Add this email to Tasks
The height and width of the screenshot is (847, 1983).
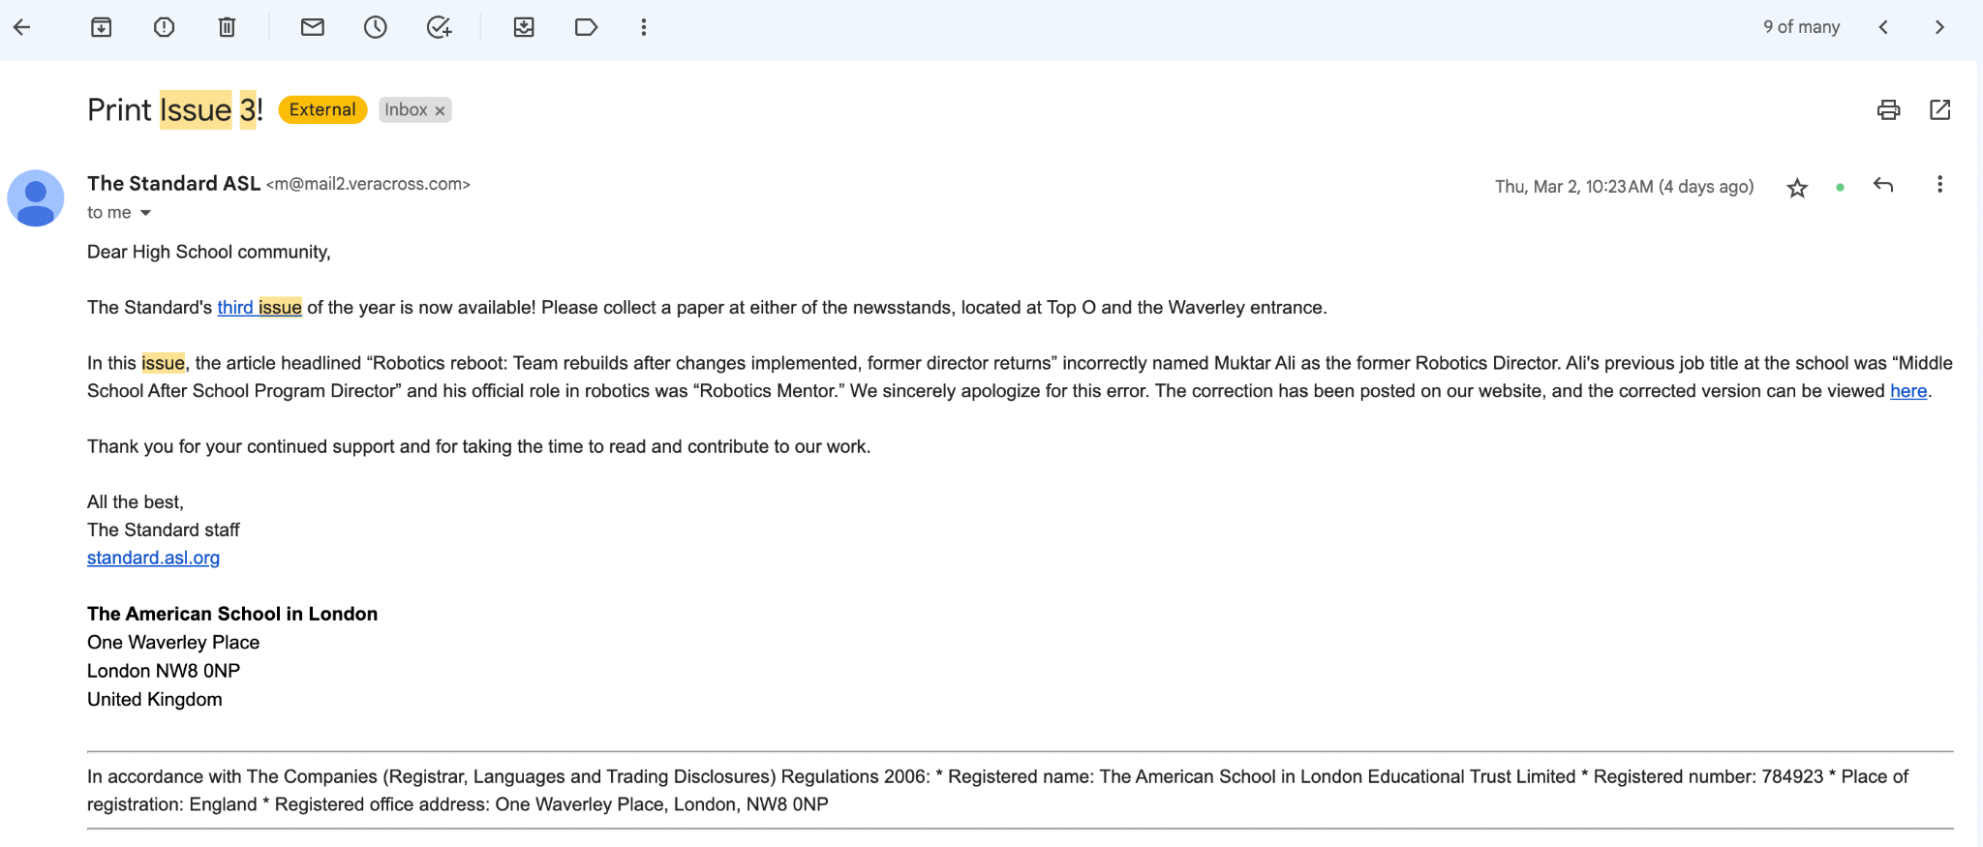click(439, 27)
